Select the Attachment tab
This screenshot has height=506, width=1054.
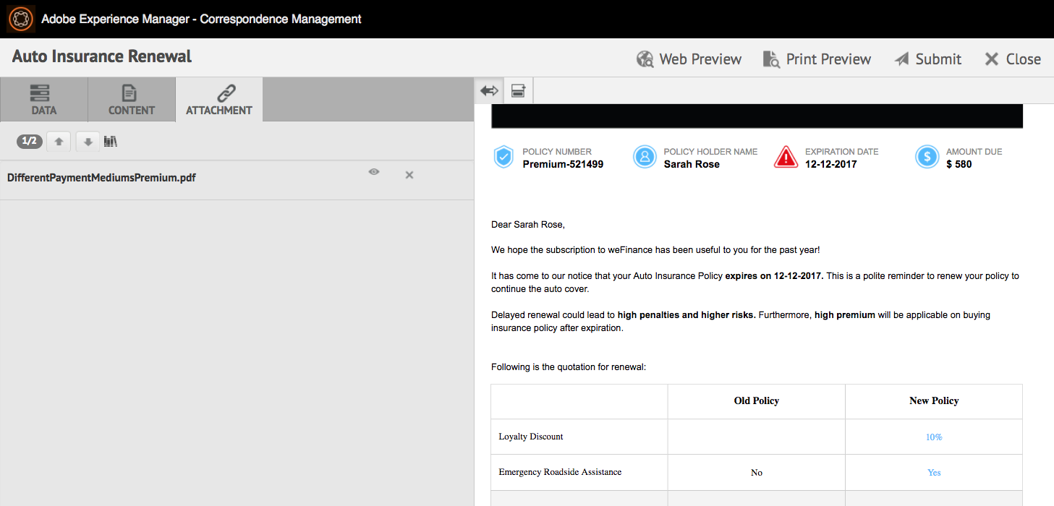[x=218, y=100]
